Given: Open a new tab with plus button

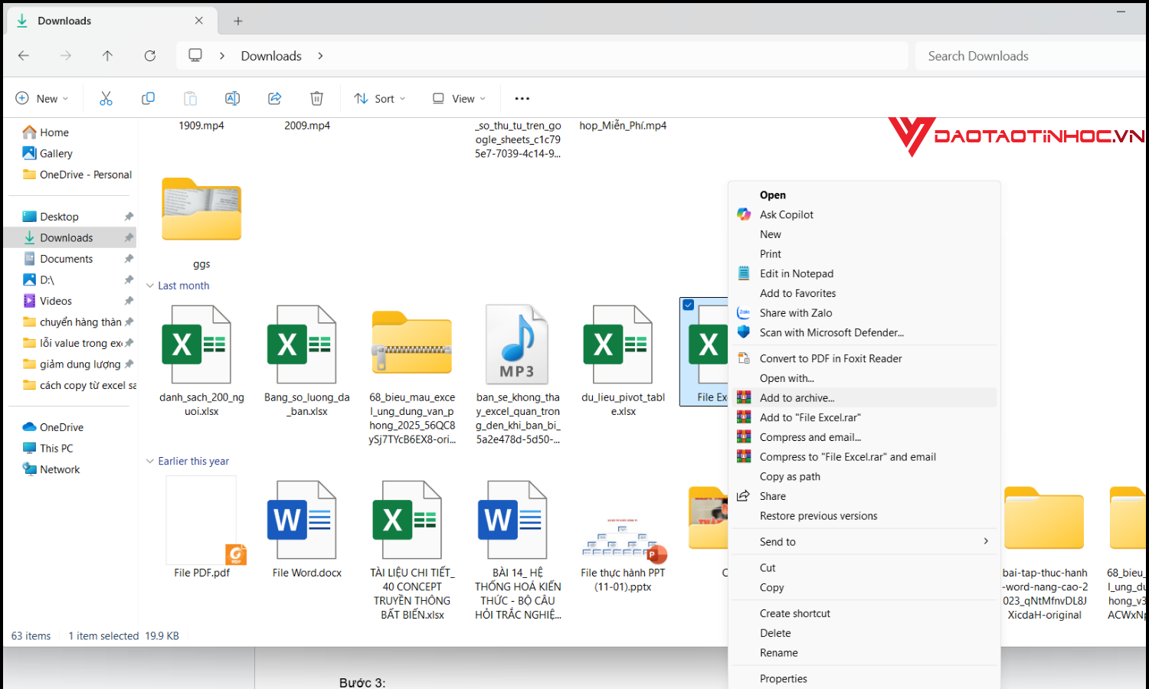Looking at the screenshot, I should 238,21.
